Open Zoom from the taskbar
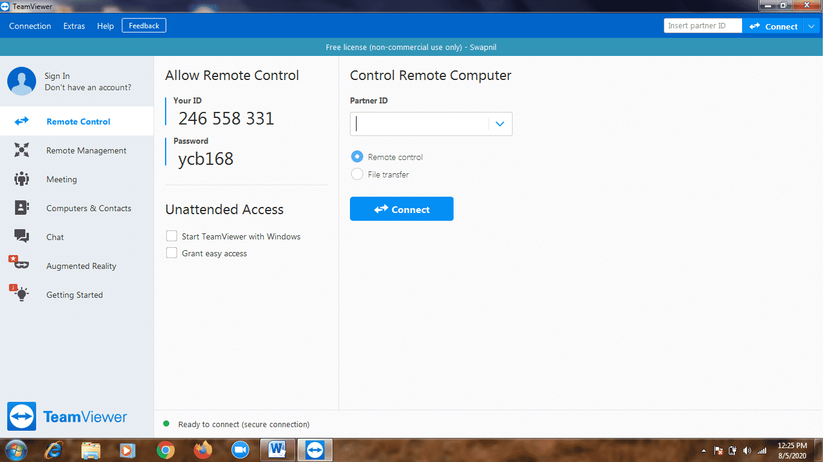 (240, 450)
